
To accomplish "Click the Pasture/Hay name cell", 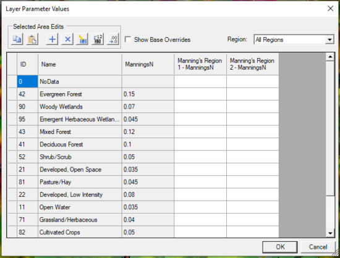I will 80,182.
